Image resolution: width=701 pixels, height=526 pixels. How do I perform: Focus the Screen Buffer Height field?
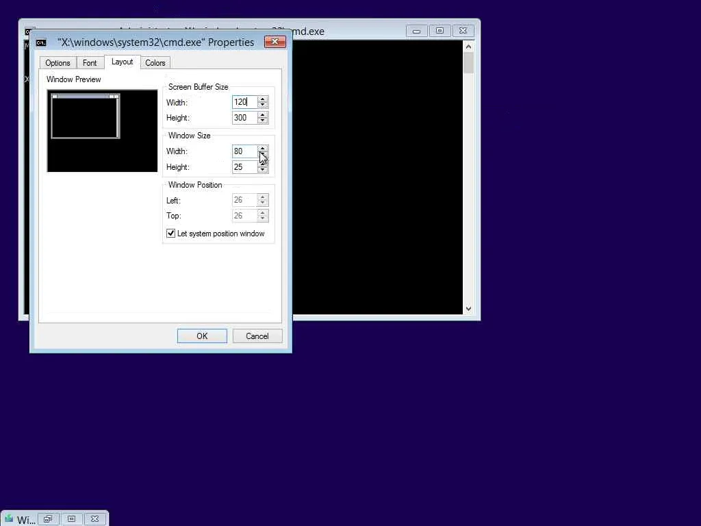244,118
